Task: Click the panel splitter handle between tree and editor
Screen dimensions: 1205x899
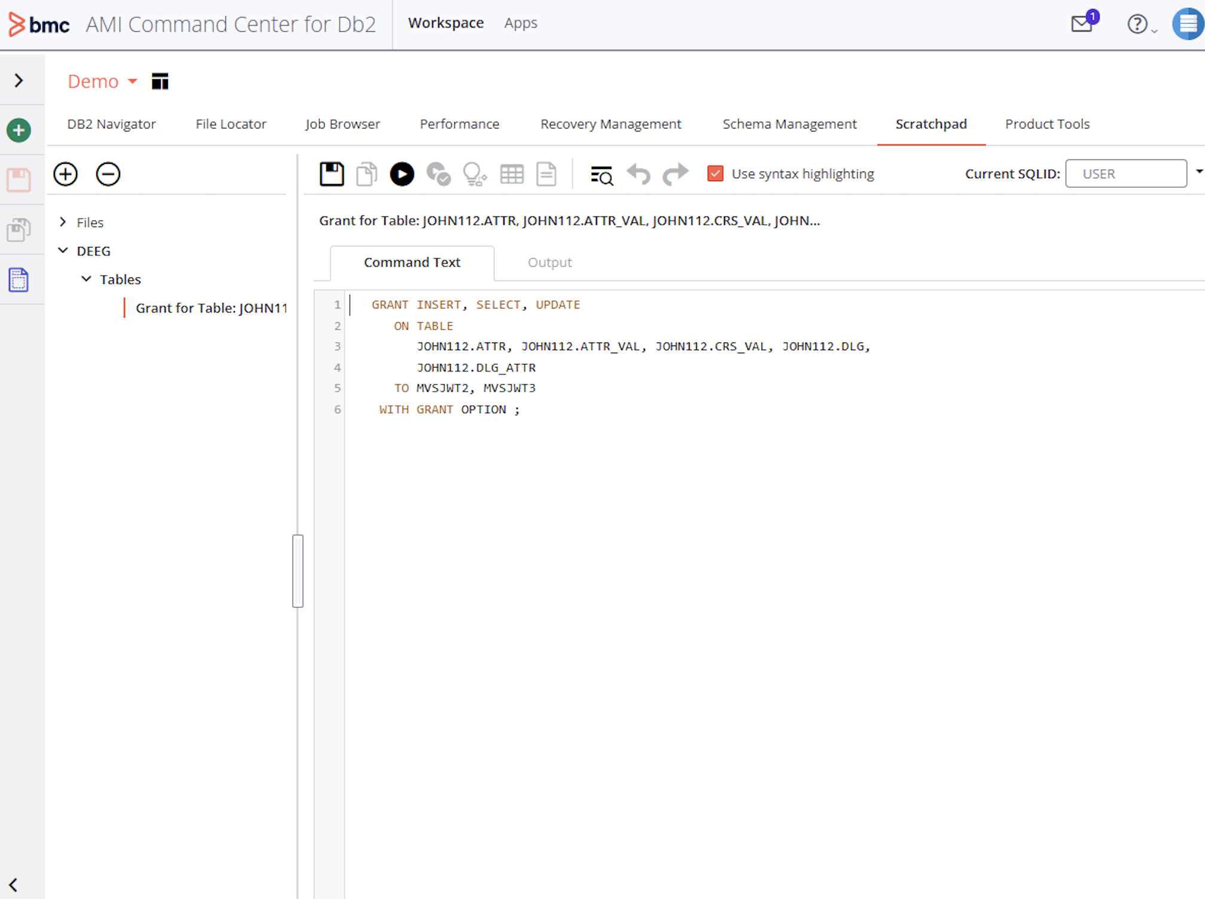Action: 298,571
